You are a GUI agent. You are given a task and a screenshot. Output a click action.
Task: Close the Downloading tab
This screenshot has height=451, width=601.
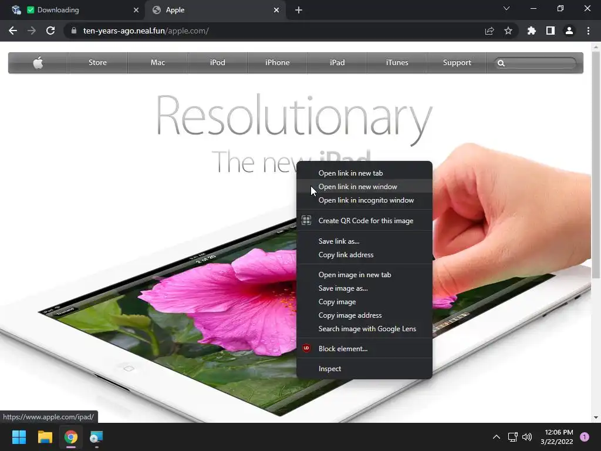click(x=136, y=10)
